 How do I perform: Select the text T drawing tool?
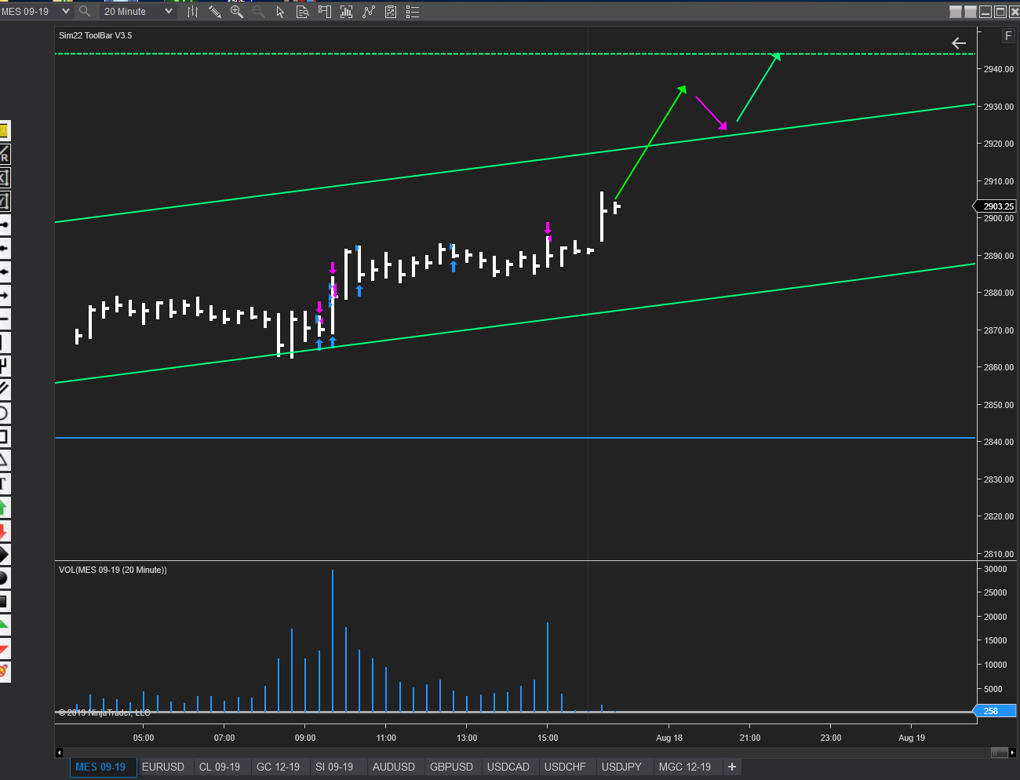(4, 483)
